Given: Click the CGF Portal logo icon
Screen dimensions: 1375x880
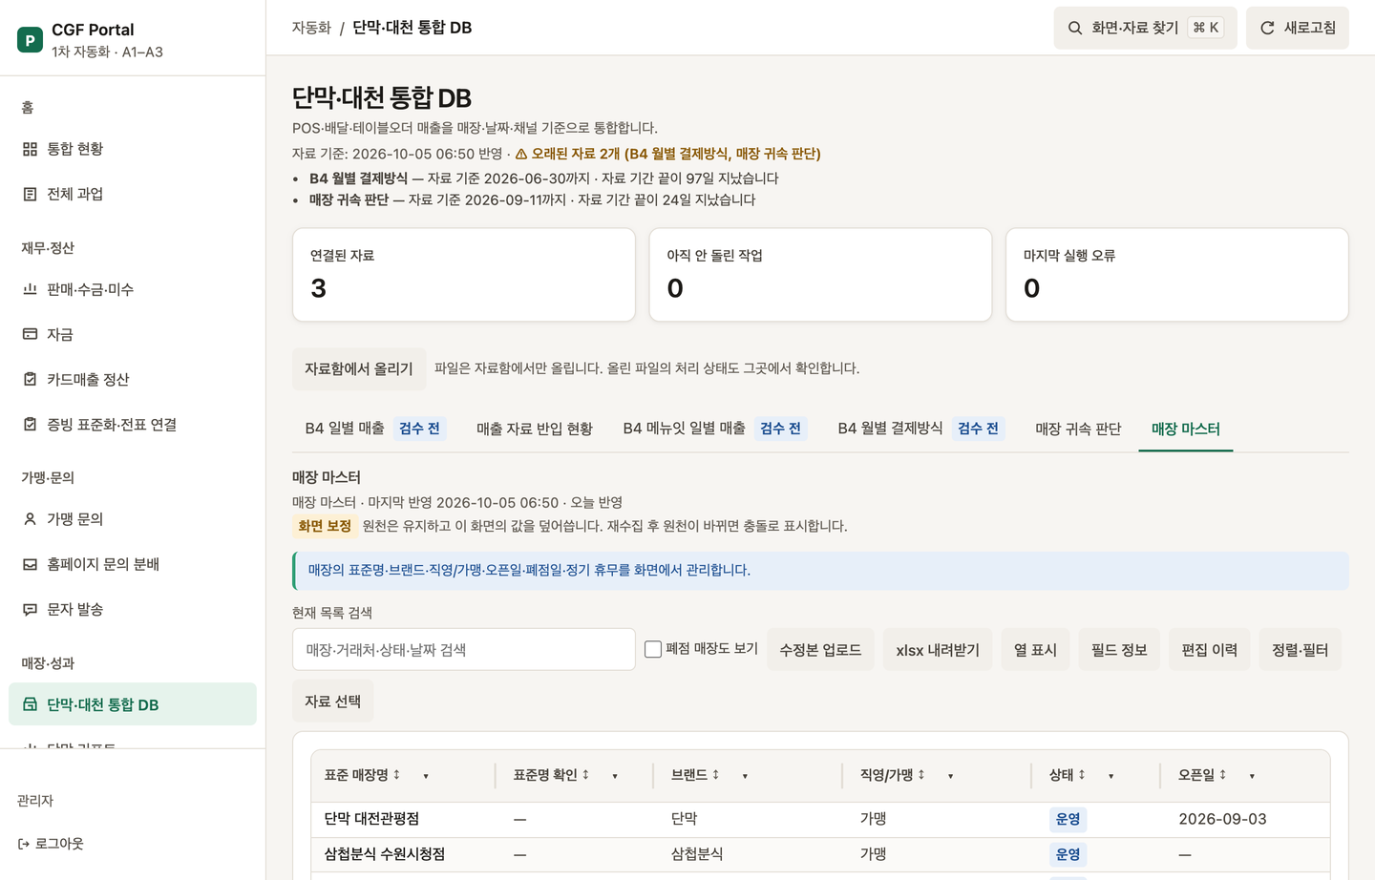Looking at the screenshot, I should point(30,40).
